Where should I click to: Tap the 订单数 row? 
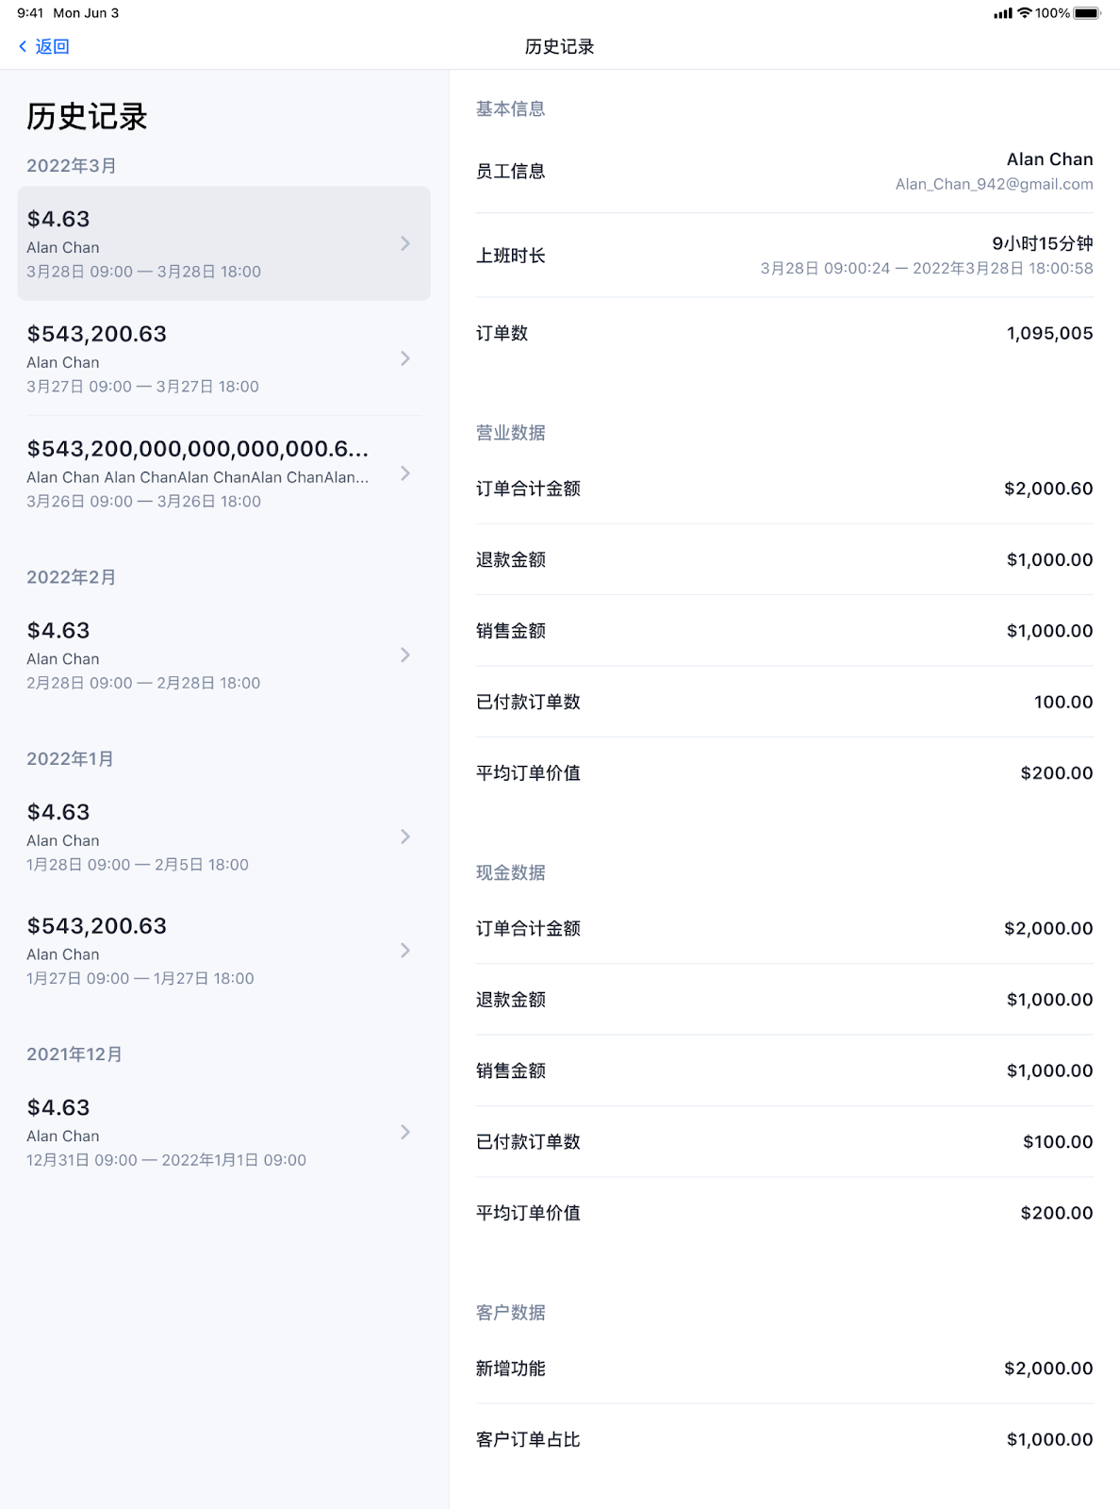[x=784, y=334]
